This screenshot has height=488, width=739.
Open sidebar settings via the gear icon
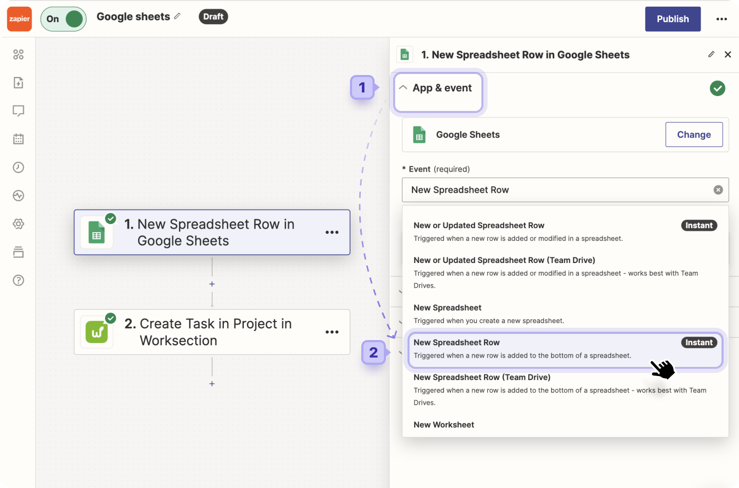[18, 223]
